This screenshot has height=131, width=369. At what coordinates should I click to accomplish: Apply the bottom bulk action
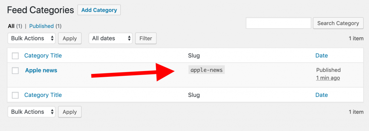point(70,112)
